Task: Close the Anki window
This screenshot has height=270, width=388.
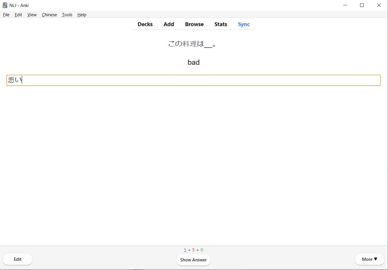Action: coord(379,5)
